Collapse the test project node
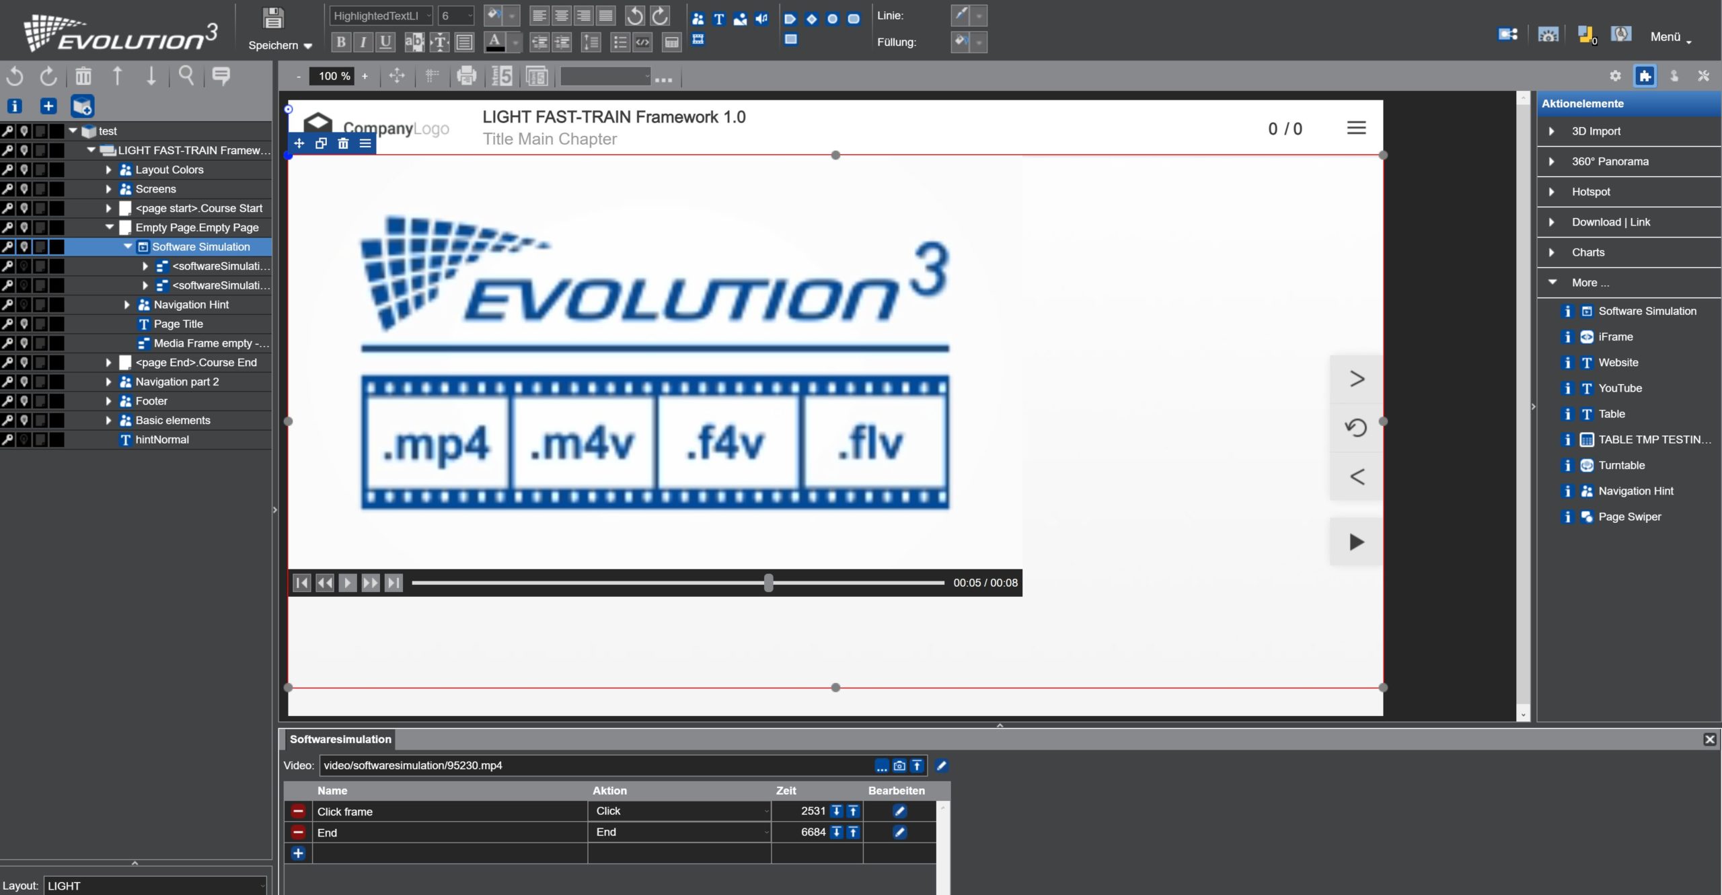Image resolution: width=1722 pixels, height=895 pixels. 73,131
